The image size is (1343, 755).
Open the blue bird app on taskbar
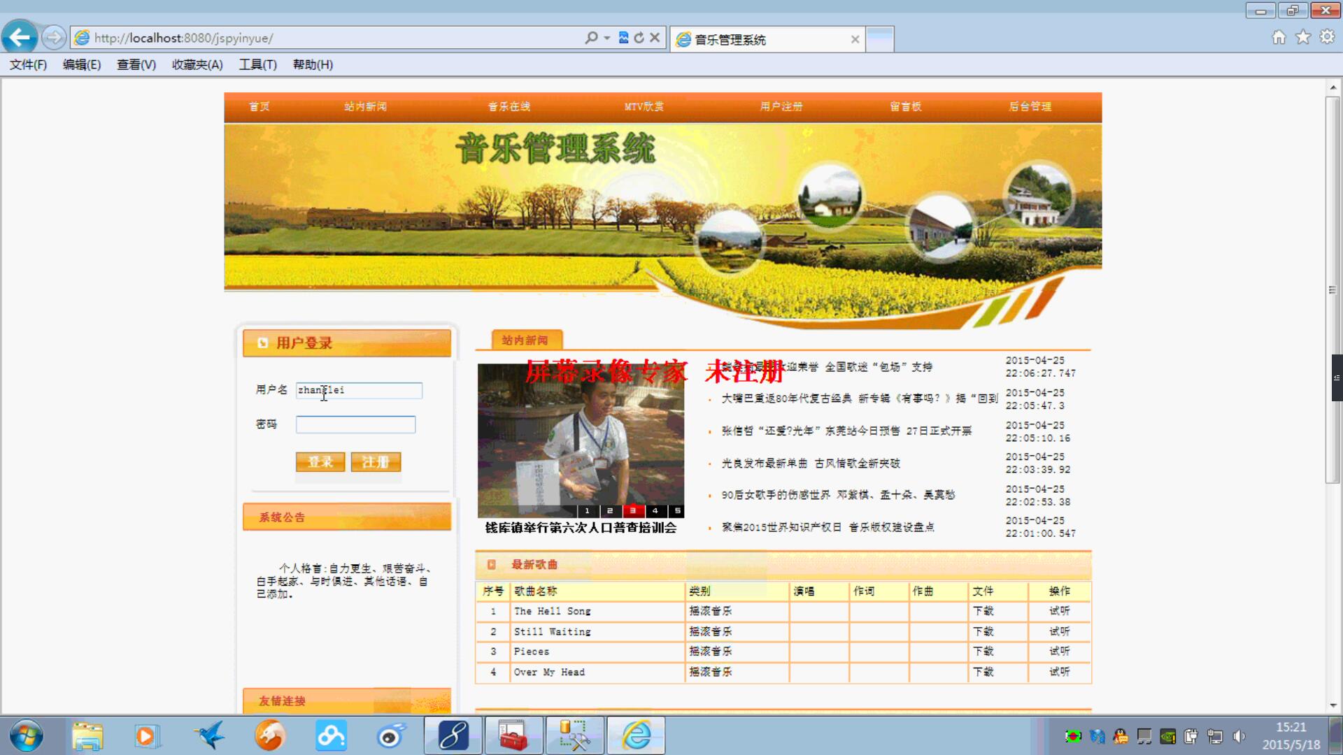(209, 736)
